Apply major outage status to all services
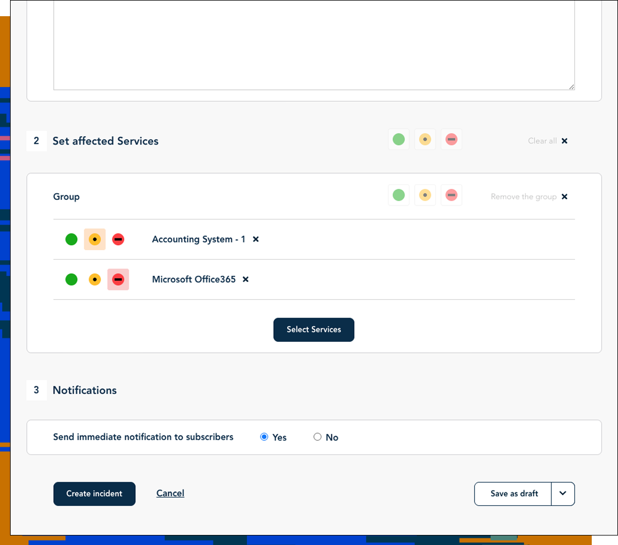 click(x=451, y=139)
